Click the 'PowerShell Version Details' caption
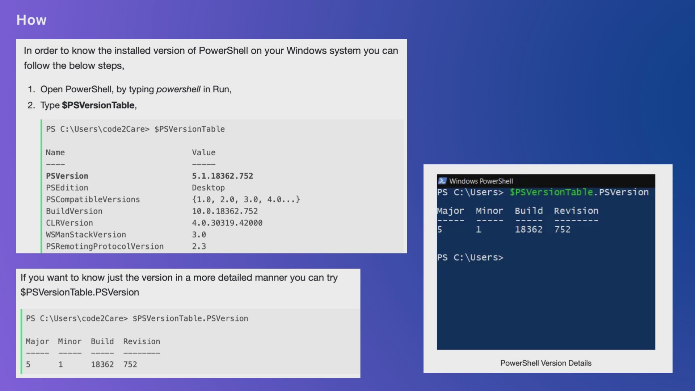The width and height of the screenshot is (695, 391). 546,363
